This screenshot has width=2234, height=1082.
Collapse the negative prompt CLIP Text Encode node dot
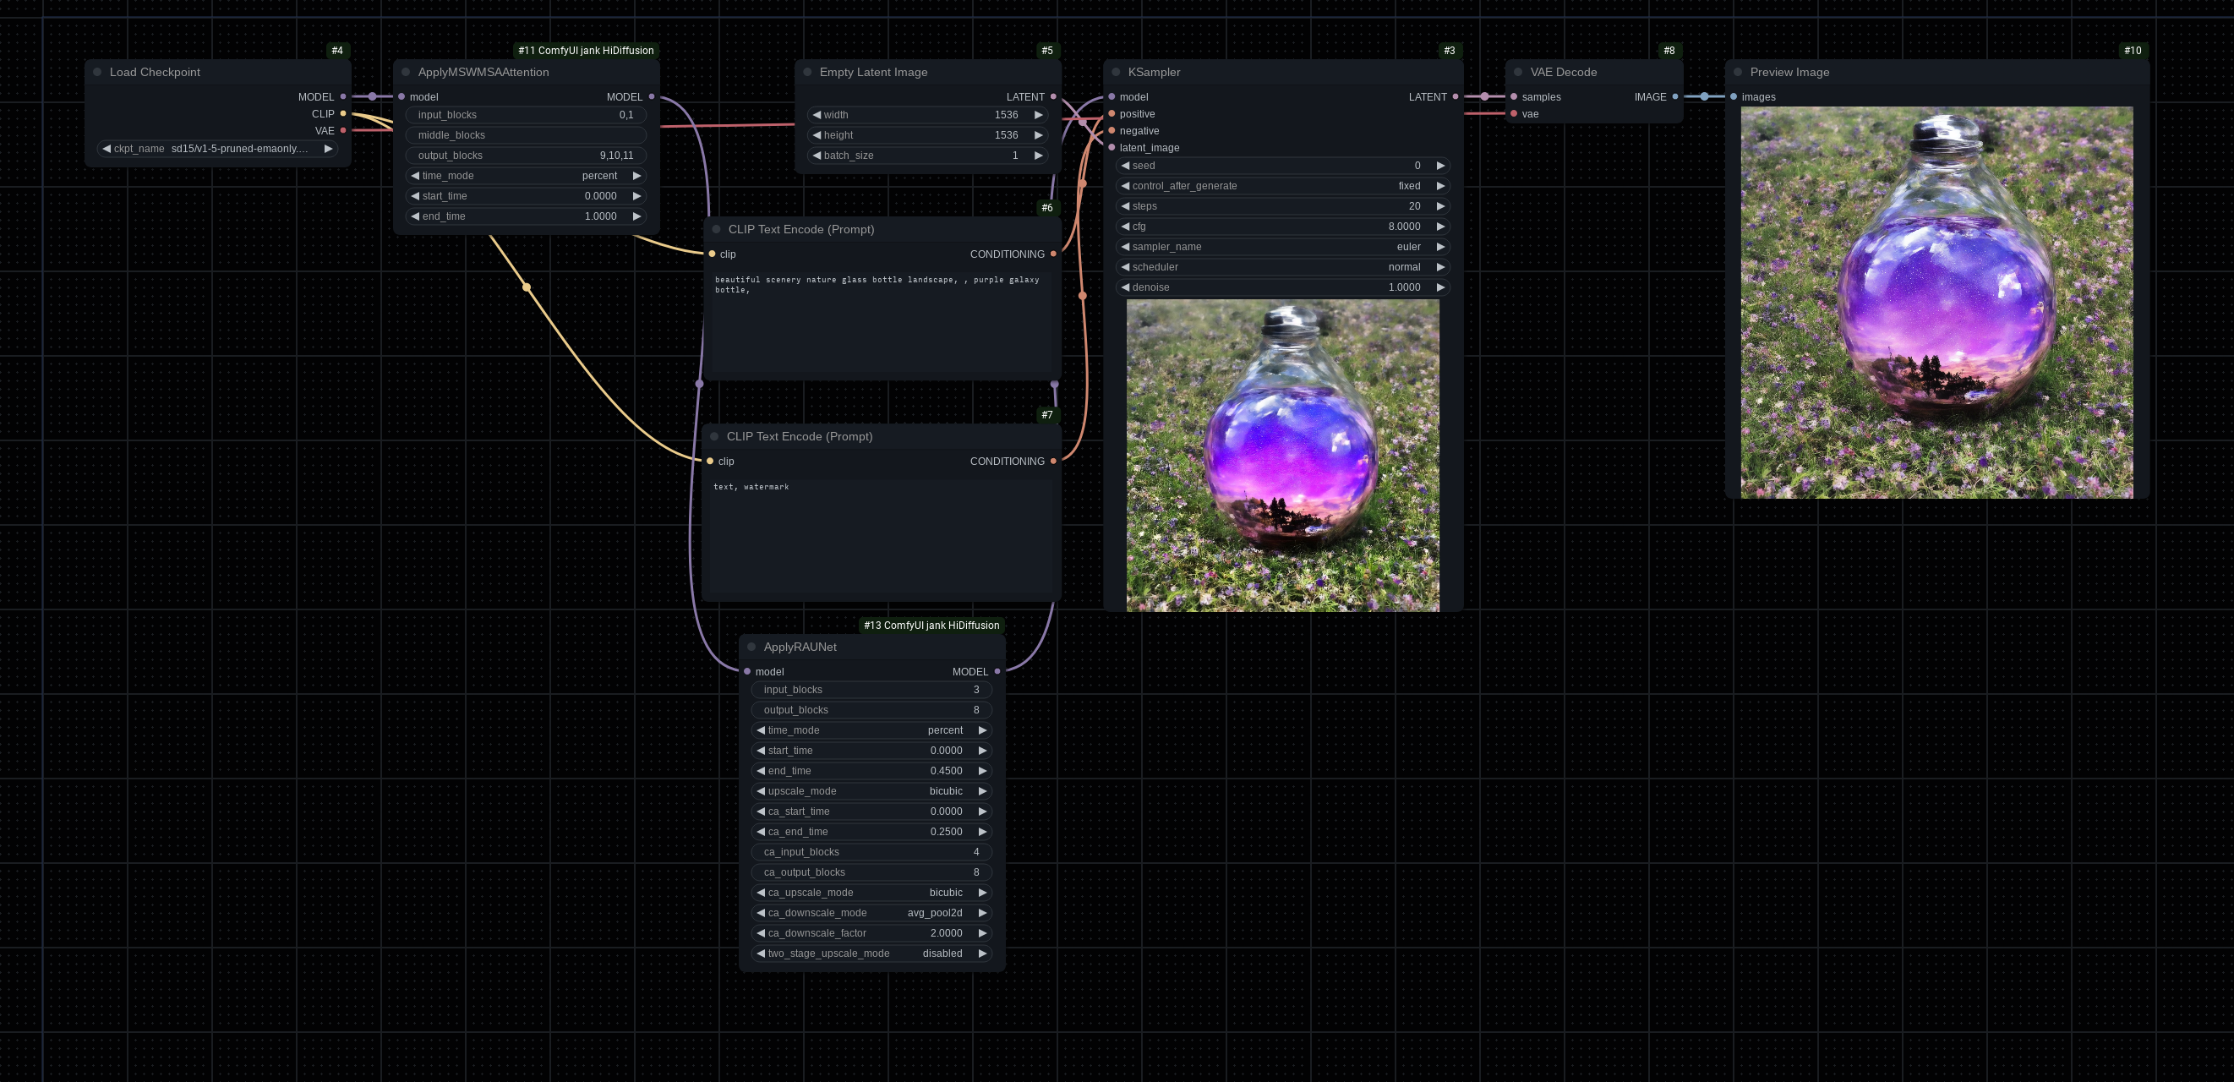tap(714, 436)
